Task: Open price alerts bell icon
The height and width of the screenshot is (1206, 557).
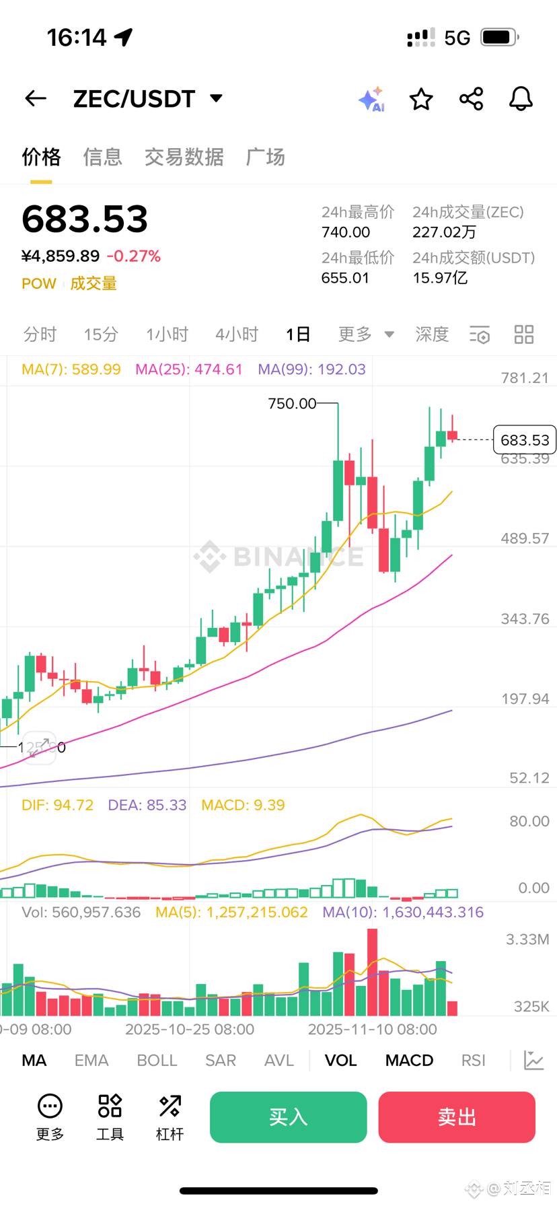Action: 521,99
